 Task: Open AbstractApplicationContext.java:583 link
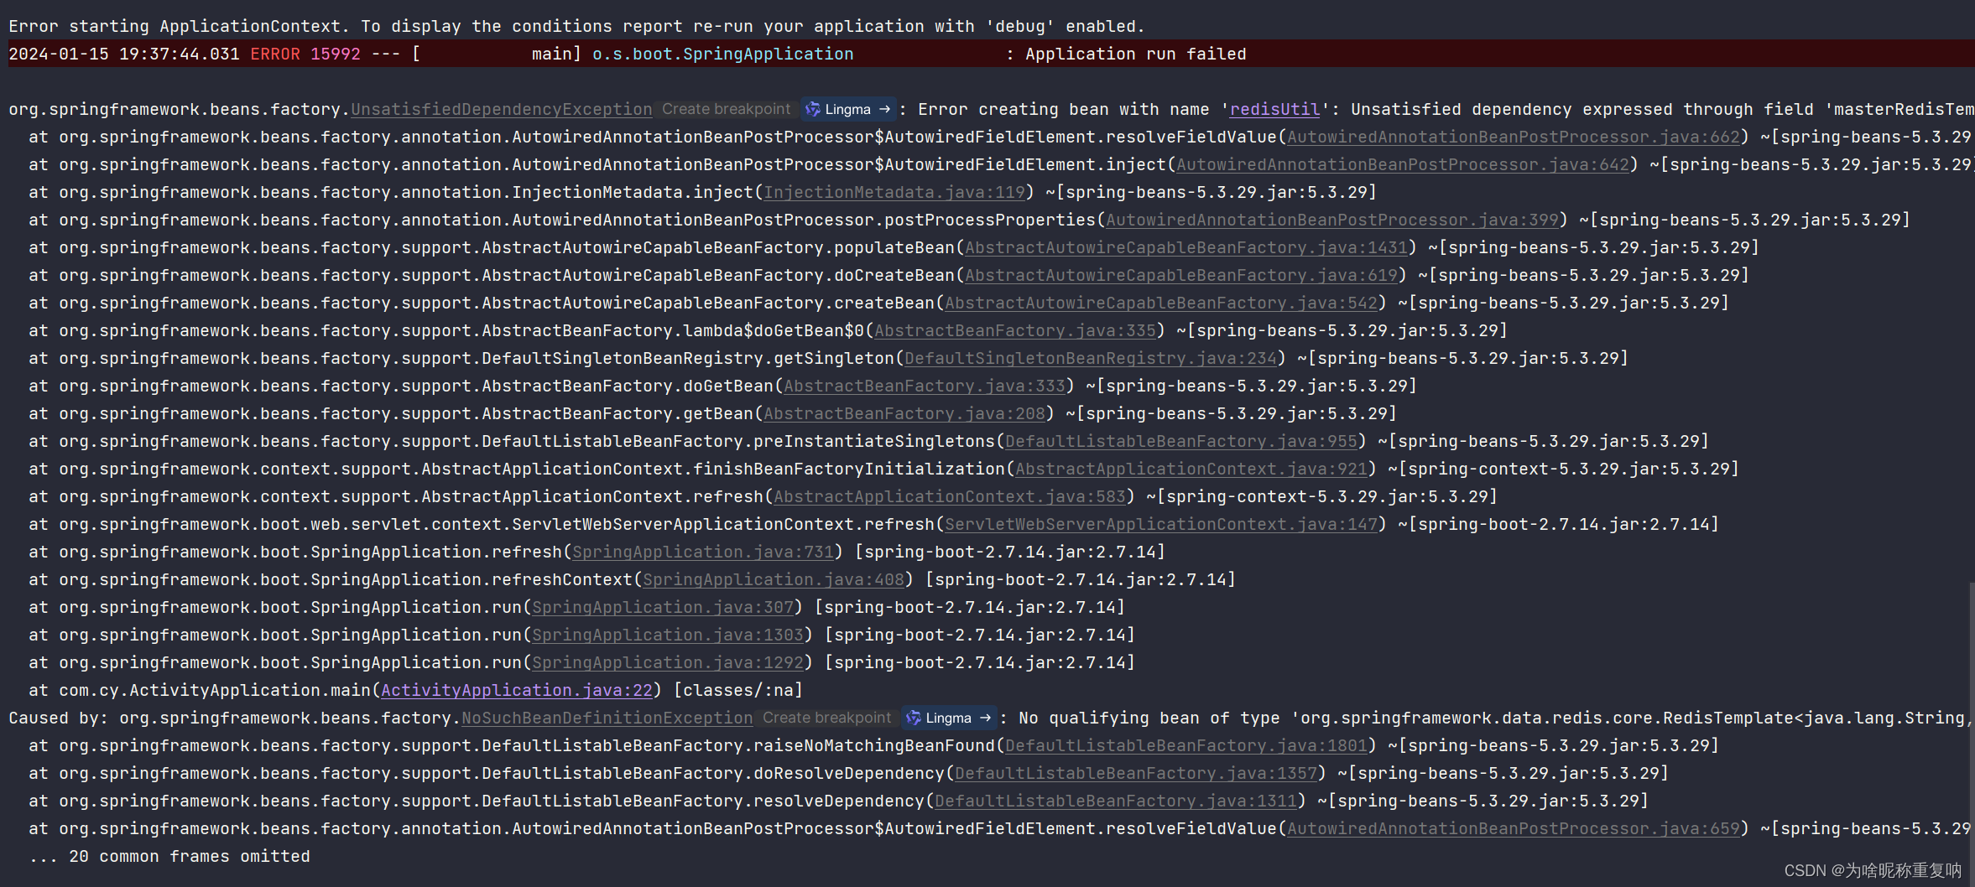click(950, 496)
